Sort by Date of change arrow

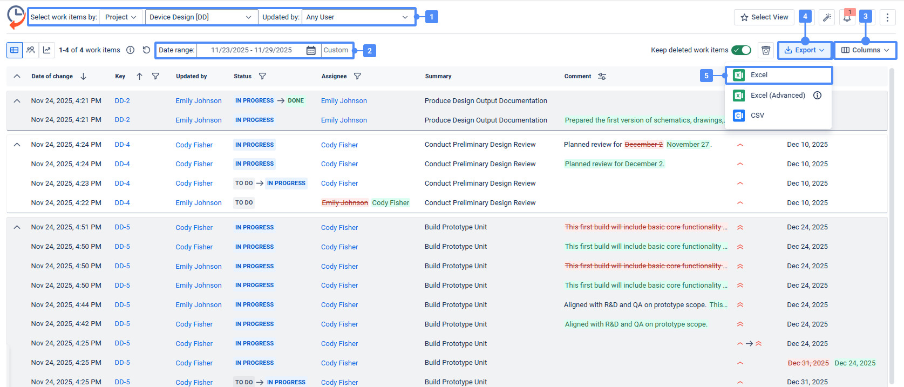83,76
